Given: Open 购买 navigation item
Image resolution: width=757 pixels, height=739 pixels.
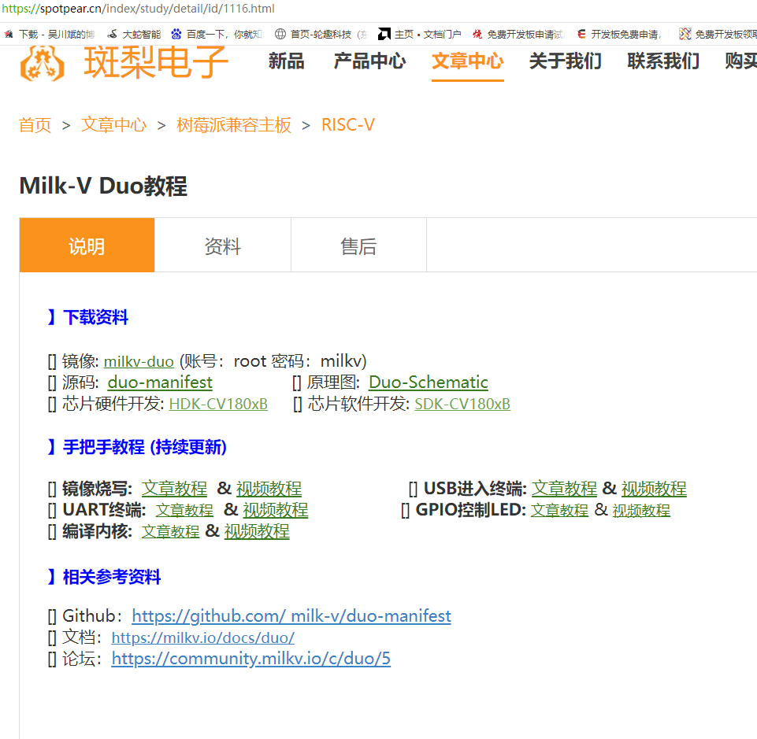Looking at the screenshot, I should pos(740,61).
